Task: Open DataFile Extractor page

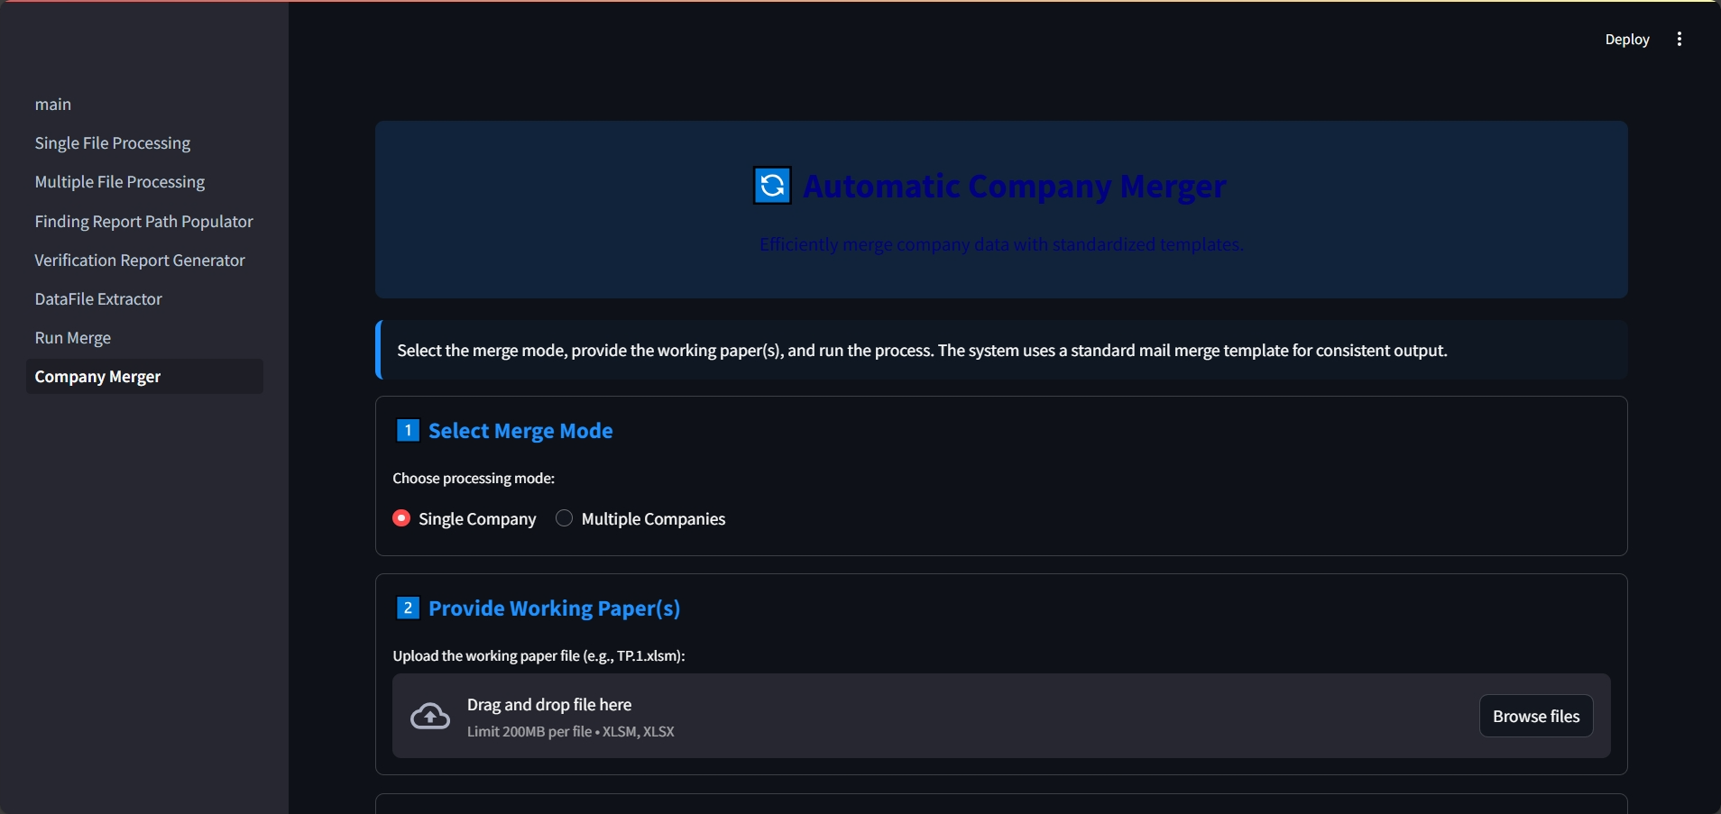Action: pyautogui.click(x=144, y=299)
